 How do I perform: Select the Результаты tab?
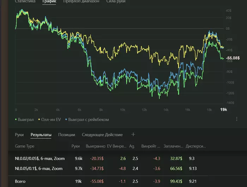tap(41, 135)
